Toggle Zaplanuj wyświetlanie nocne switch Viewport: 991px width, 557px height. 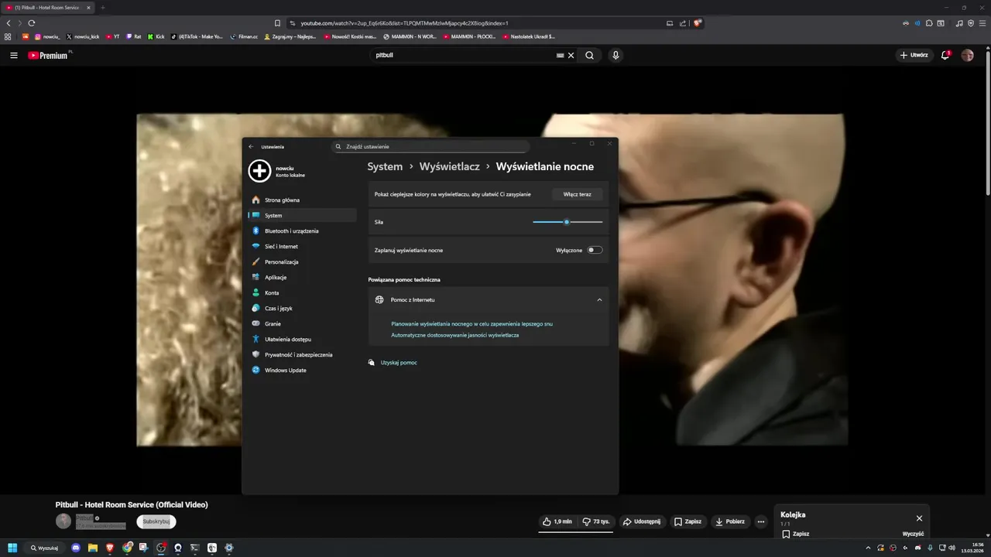(x=595, y=250)
